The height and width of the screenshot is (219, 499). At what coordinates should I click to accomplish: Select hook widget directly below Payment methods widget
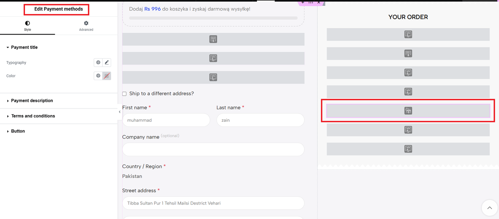click(408, 130)
